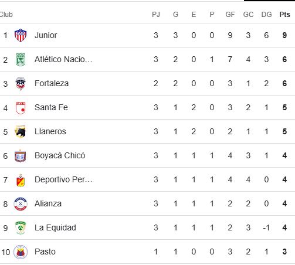Click the Fortaleza team crest

pyautogui.click(x=21, y=83)
